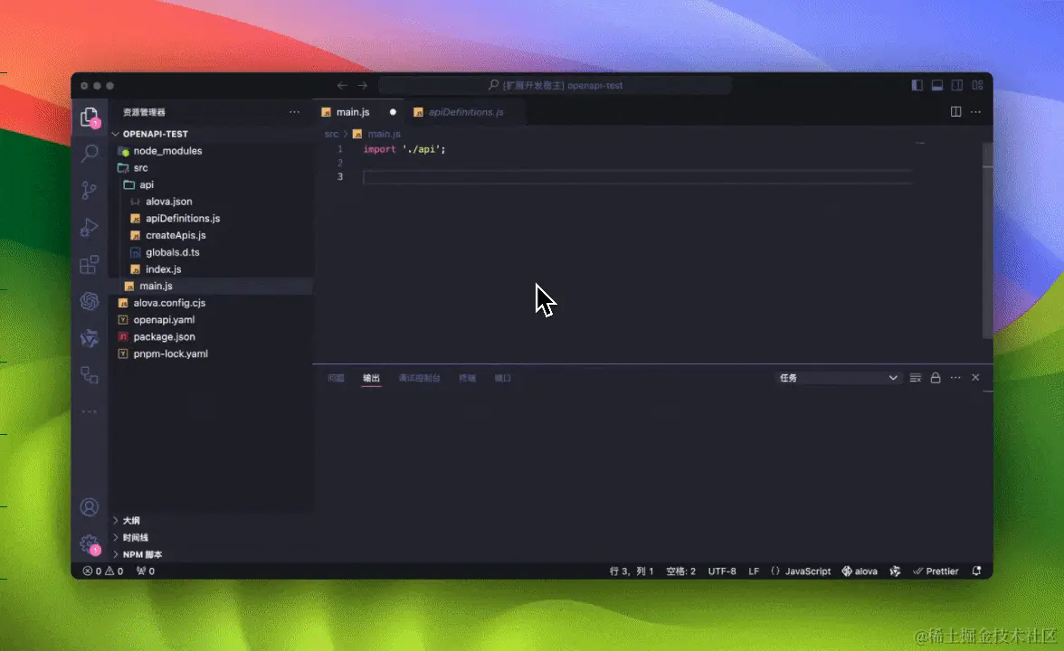Open pnpm-lock.yaml file
The height and width of the screenshot is (651, 1064).
(x=170, y=354)
